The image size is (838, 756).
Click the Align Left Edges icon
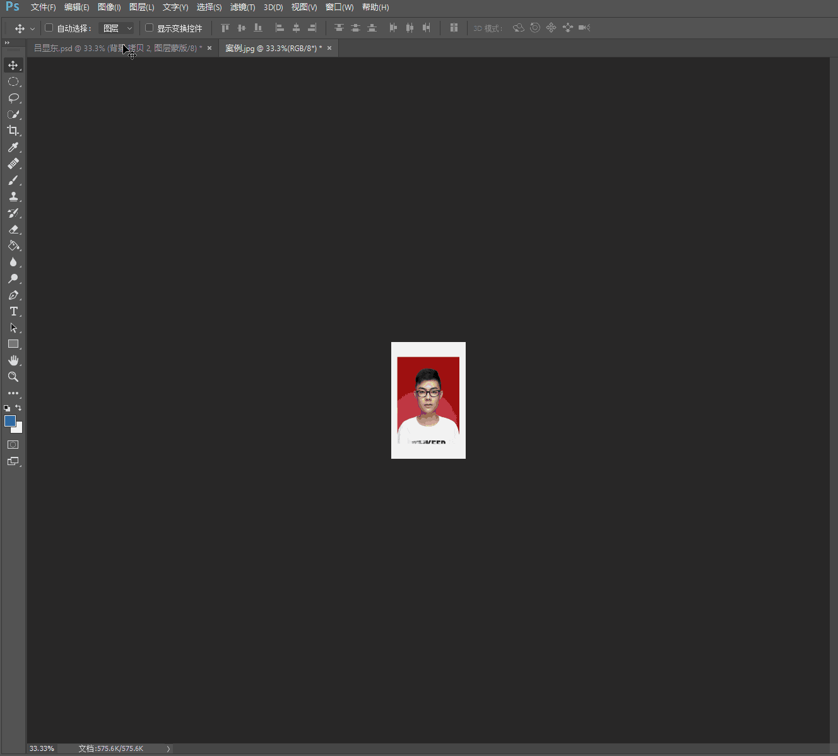(x=280, y=28)
